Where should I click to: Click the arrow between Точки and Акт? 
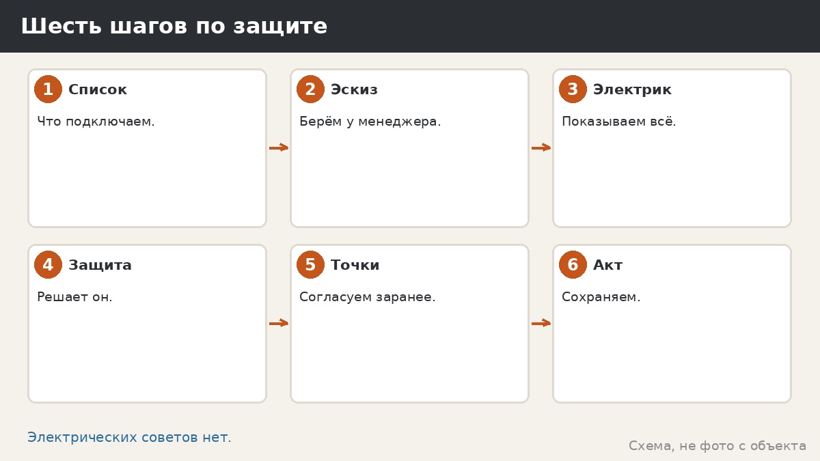tap(541, 323)
